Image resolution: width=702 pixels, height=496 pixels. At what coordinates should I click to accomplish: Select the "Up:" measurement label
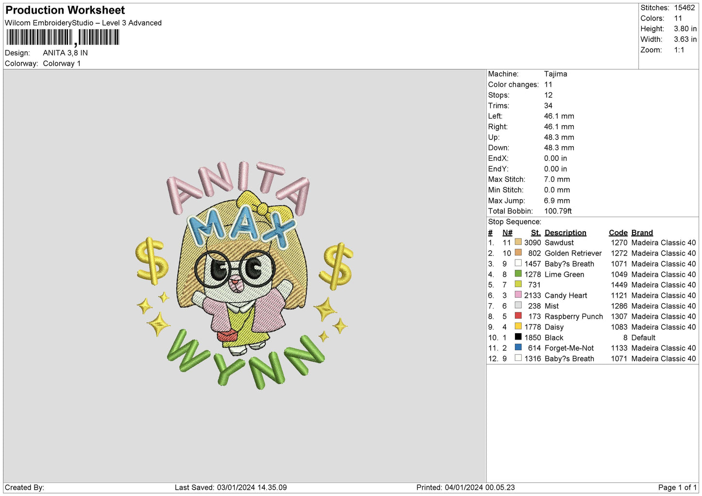pyautogui.click(x=494, y=137)
